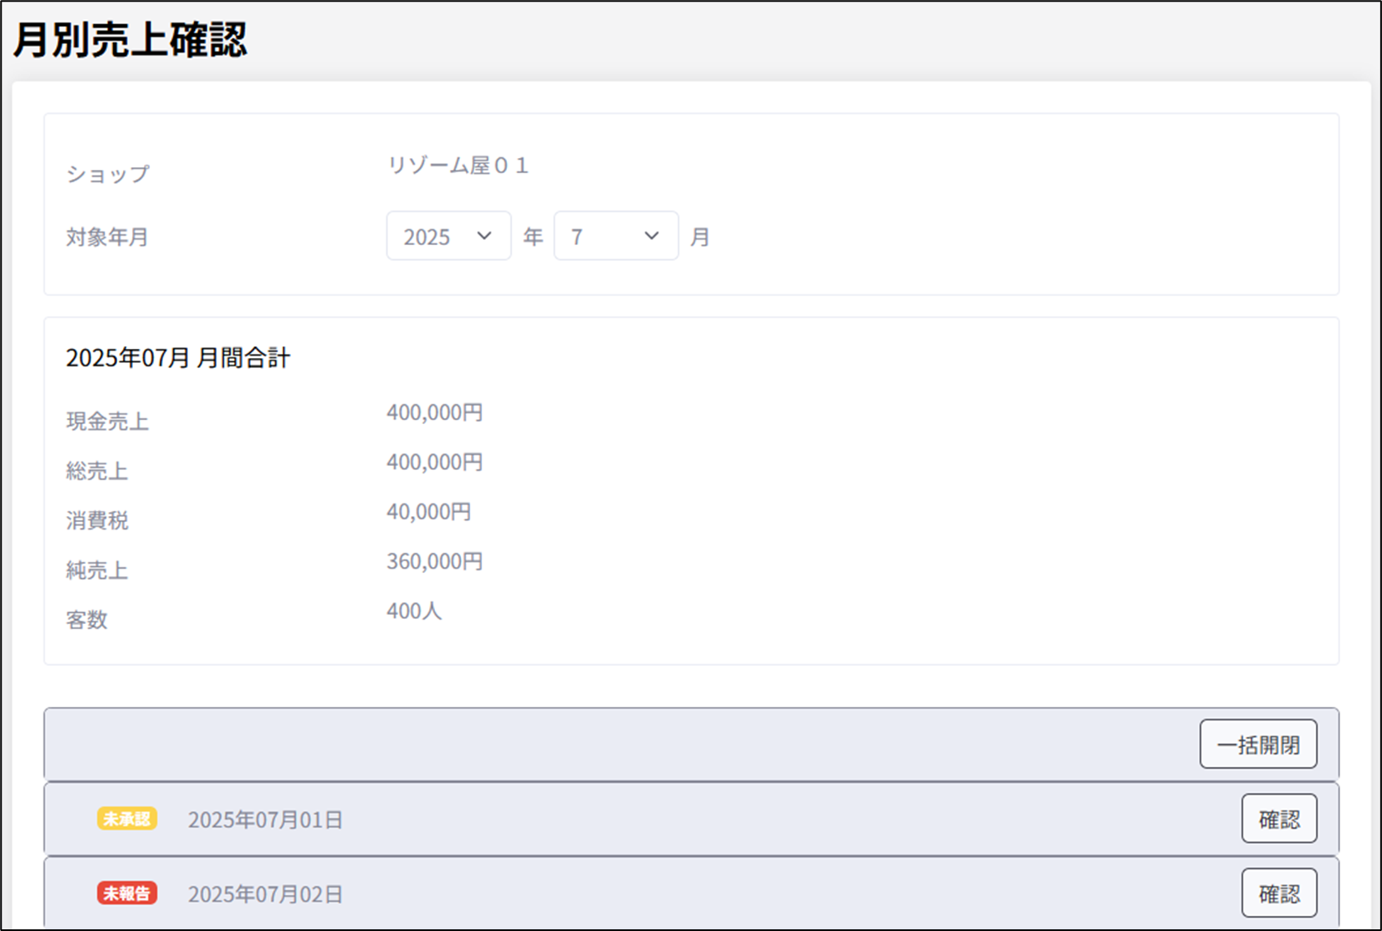Open the month dropdown showing 7
Image resolution: width=1382 pixels, height=931 pixels.
point(616,237)
